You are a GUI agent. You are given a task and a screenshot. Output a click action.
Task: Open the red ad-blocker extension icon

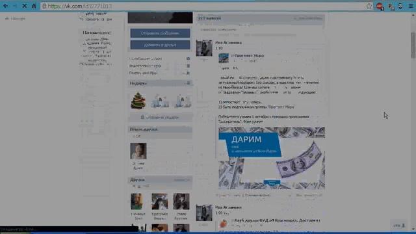point(380,6)
